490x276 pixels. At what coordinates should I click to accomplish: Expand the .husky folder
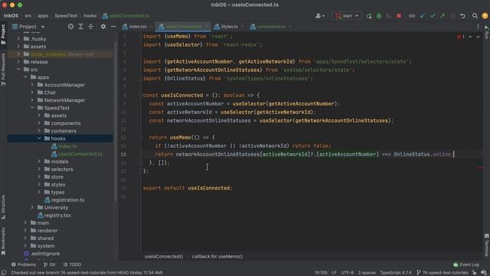coord(18,39)
